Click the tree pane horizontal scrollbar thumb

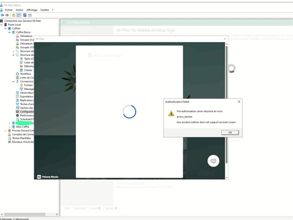25,214
